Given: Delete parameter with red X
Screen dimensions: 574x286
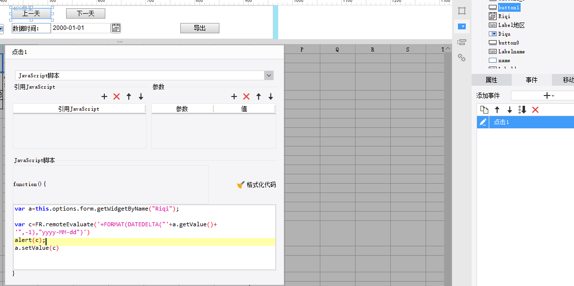Looking at the screenshot, I should [246, 96].
